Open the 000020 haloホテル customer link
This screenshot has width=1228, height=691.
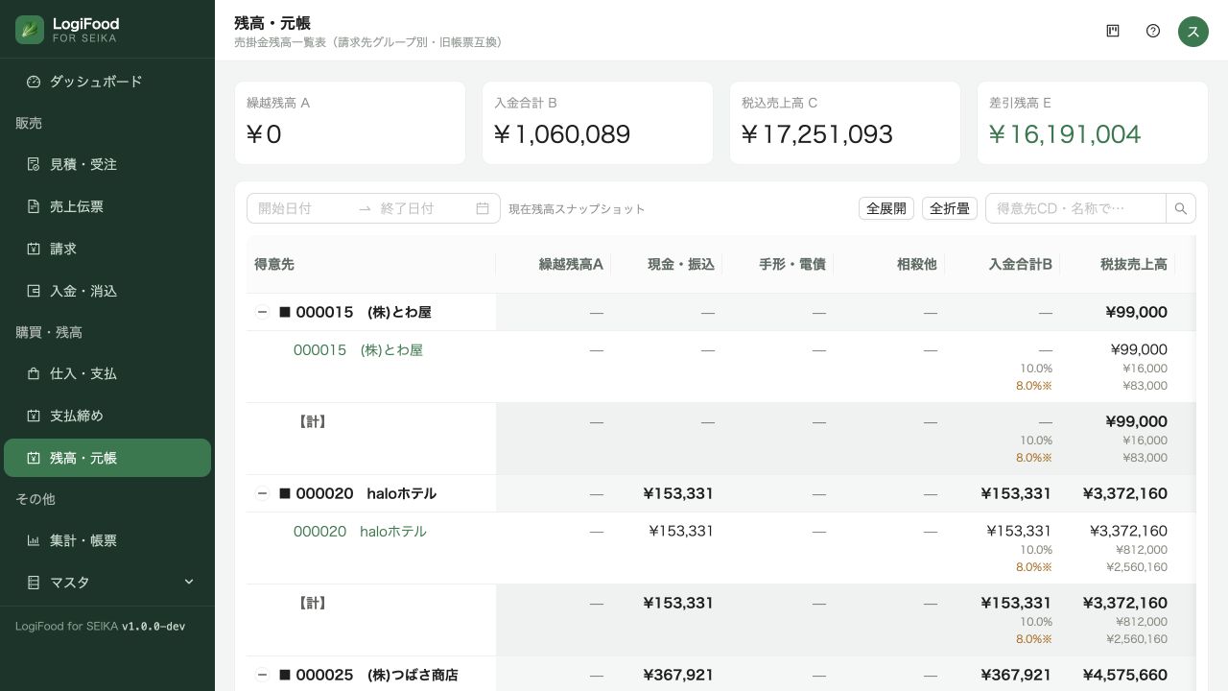pyautogui.click(x=360, y=532)
